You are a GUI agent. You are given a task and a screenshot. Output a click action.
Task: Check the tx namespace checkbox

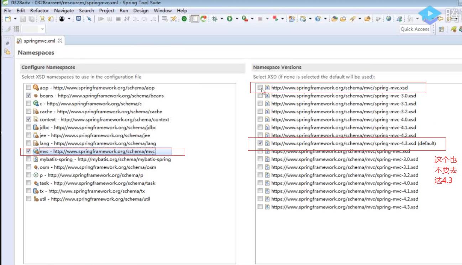pyautogui.click(x=28, y=191)
